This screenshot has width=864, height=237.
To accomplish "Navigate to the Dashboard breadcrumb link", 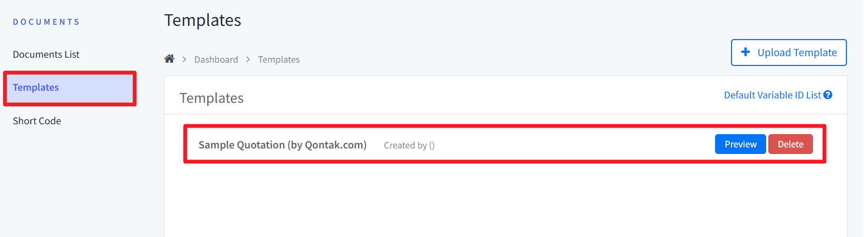I will (216, 59).
